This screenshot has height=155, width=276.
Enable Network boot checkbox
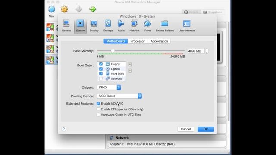click(x=100, y=78)
